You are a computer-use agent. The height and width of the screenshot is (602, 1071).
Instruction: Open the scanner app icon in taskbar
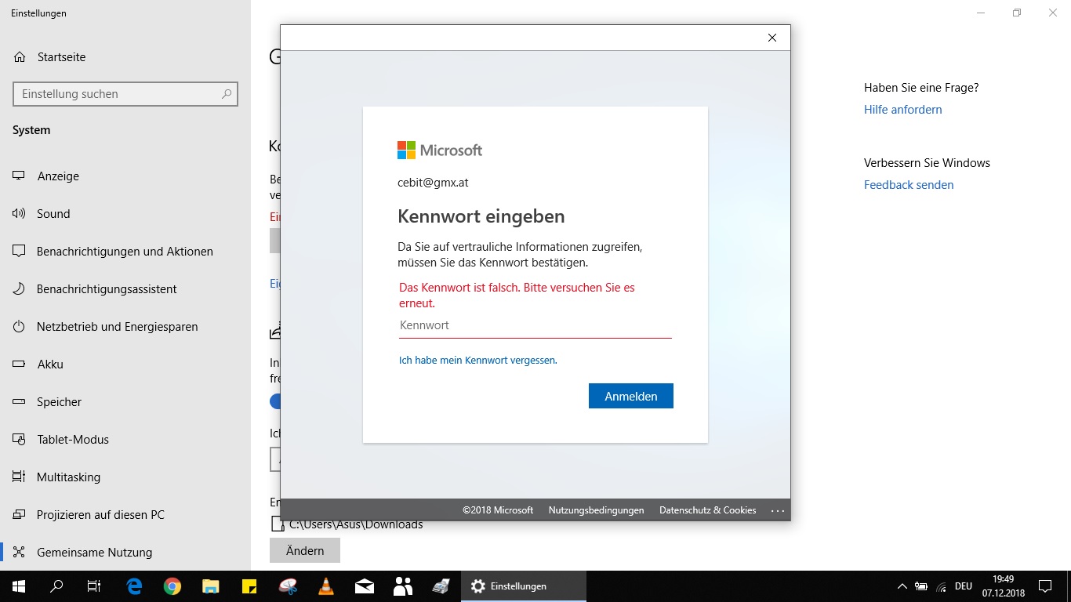tap(441, 586)
